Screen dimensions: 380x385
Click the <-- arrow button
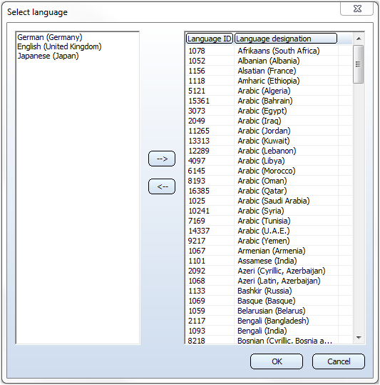click(162, 186)
